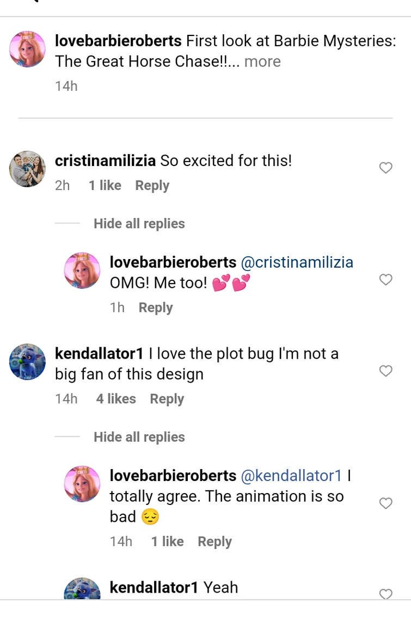Tap heart on 'totally agree' reply
This screenshot has width=411, height=622.
tap(385, 503)
